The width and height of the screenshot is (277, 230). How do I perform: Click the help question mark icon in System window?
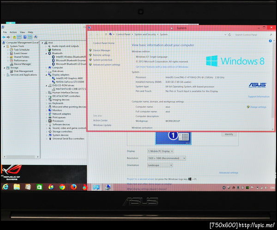click(x=270, y=41)
